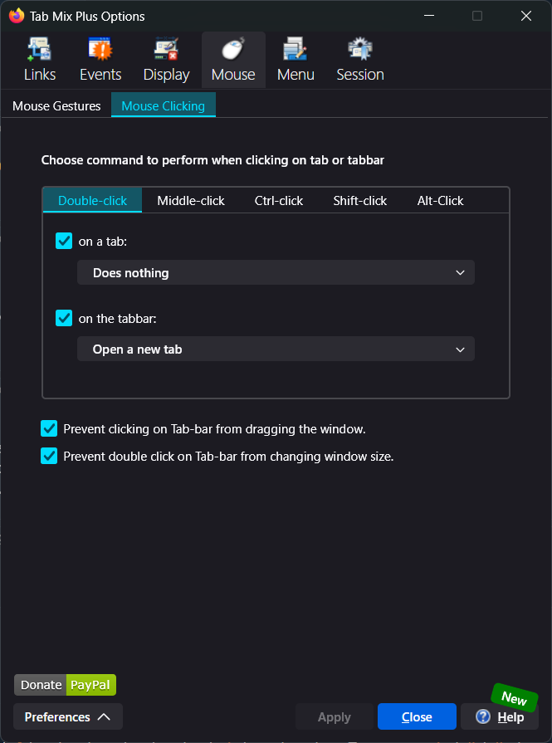Open the Menu options panel icon
The height and width of the screenshot is (743, 552).
click(x=296, y=51)
